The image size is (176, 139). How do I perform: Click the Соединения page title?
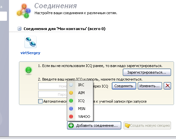55,6
